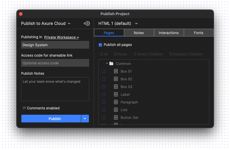Screen dimensions: 230x150
Task: Open the Private Workspace dropdown
Action: click(x=61, y=37)
